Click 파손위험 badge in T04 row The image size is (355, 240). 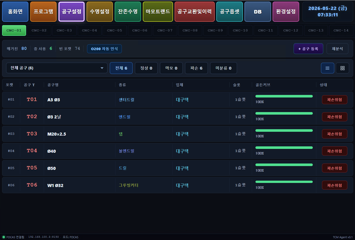tap(335, 151)
